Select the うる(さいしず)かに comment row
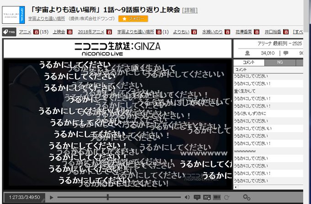The image size is (311, 204). [268, 113]
